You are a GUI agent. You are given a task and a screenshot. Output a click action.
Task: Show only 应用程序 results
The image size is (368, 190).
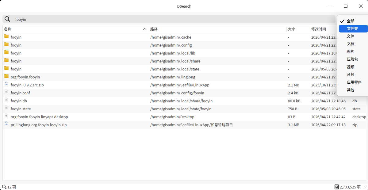[353, 82]
